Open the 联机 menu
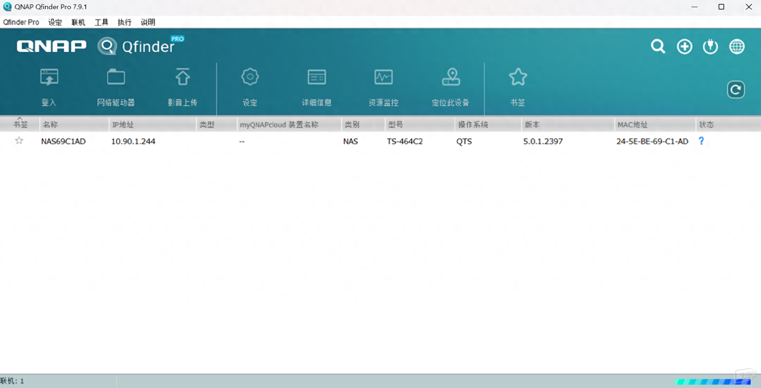761x388 pixels. coord(78,22)
